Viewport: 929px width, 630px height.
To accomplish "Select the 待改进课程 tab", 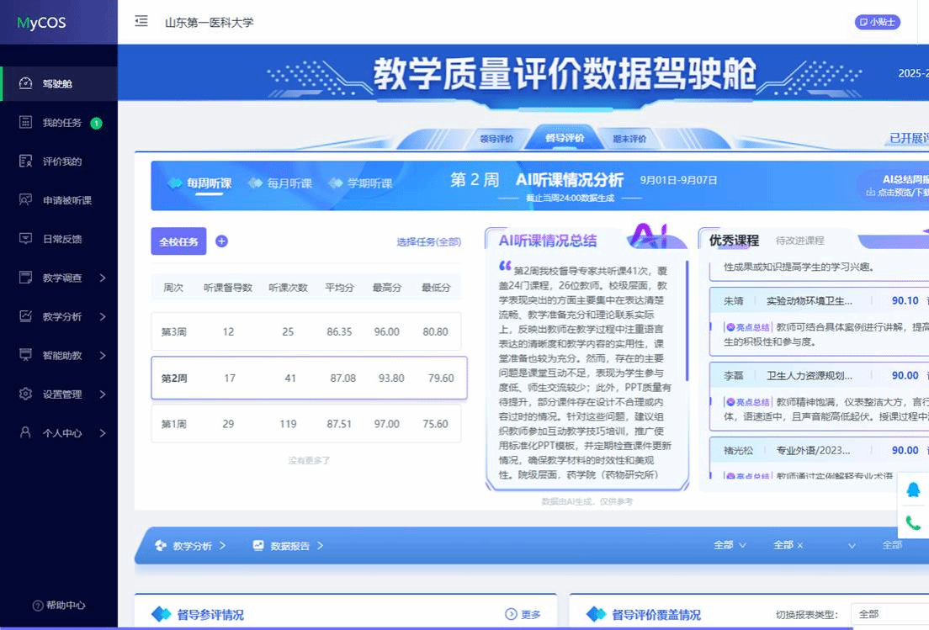I will pos(799,241).
